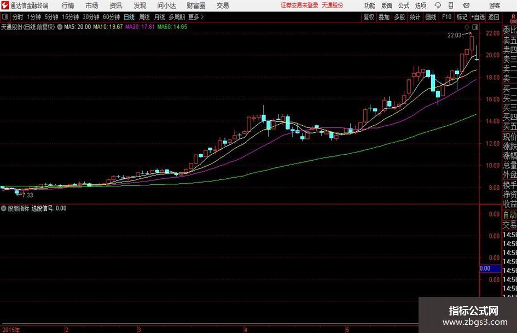Image resolution: width=517 pixels, height=333 pixels.
Task: Click the red R 1000 indicator icon
Action: pos(513,19)
